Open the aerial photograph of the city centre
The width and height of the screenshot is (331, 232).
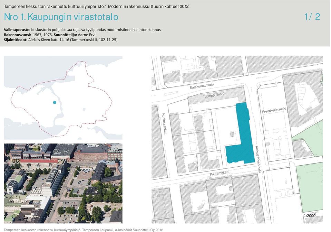pyautogui.click(x=63, y=183)
